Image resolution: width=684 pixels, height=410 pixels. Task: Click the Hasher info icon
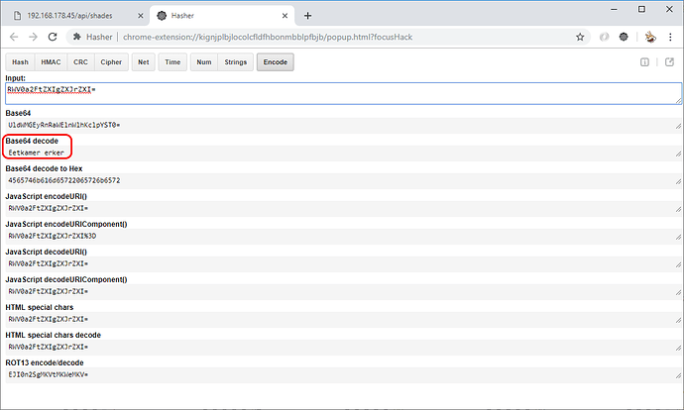[644, 62]
